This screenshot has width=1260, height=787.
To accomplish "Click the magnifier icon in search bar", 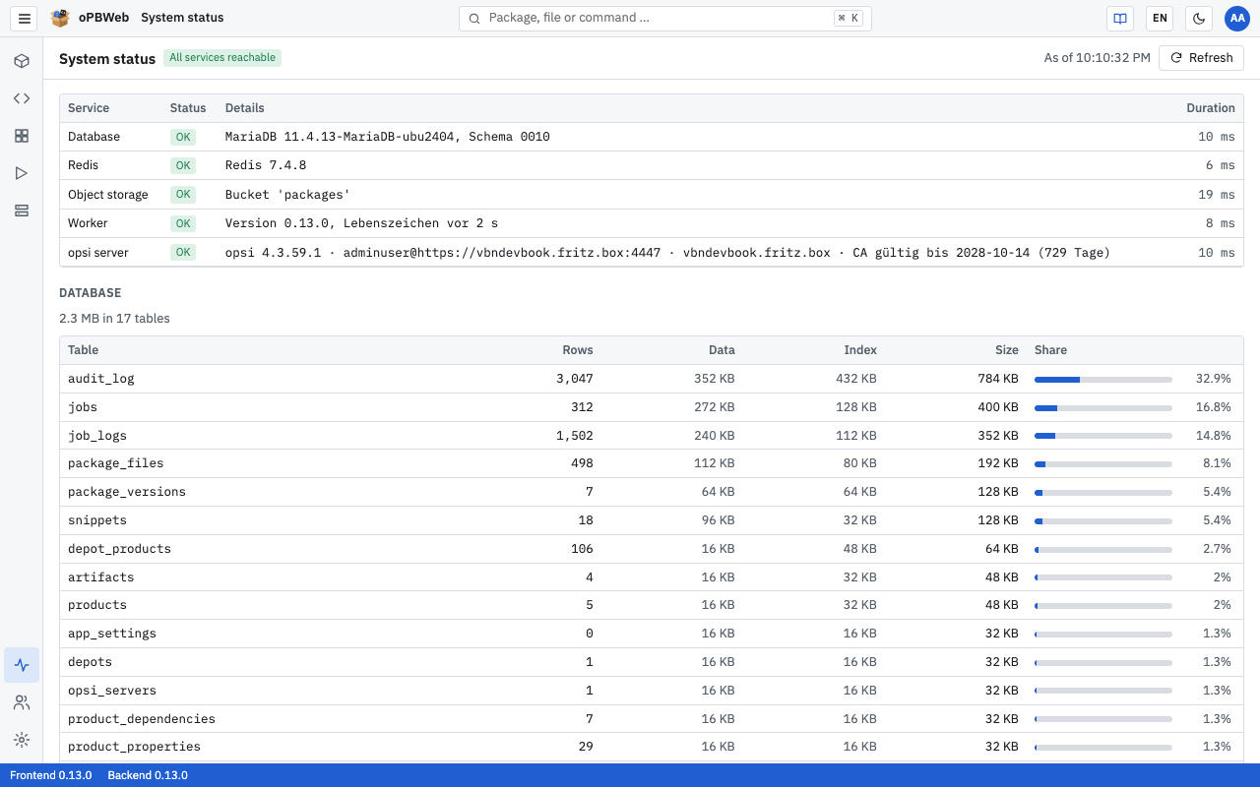I will [x=474, y=18].
